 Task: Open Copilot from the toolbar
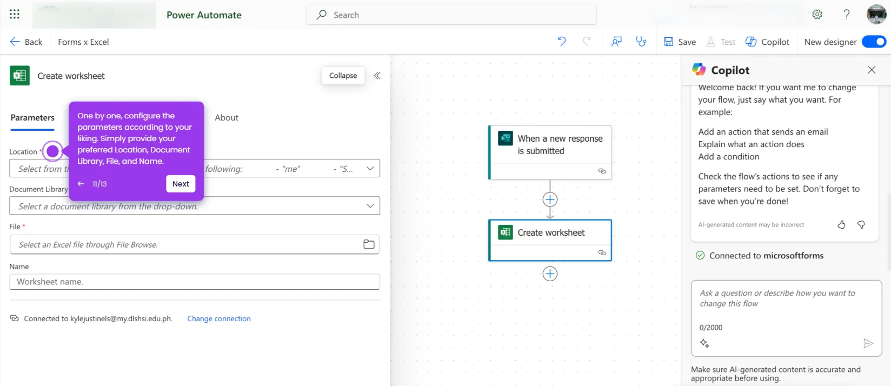[x=768, y=42]
